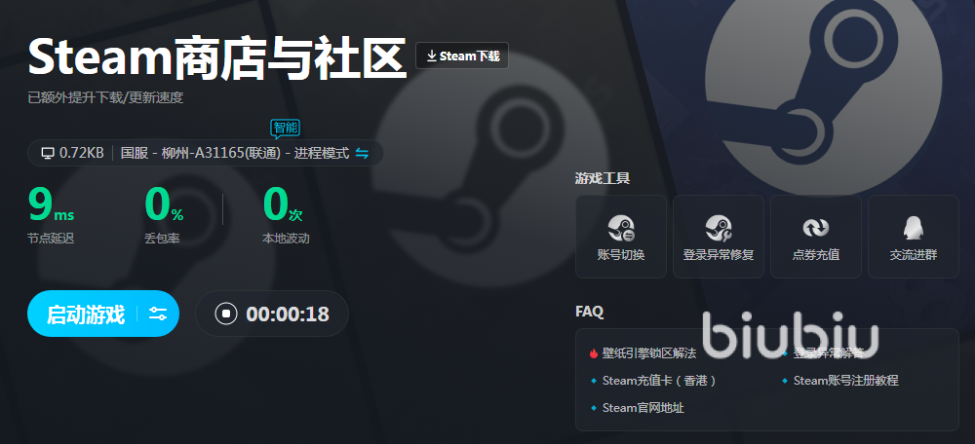Click the stop icon beside the timer
The image size is (975, 444).
coord(226,314)
